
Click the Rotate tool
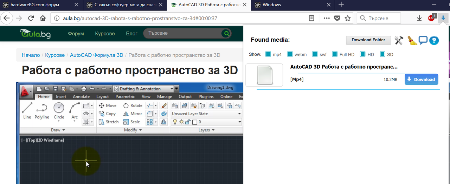pos(133,105)
